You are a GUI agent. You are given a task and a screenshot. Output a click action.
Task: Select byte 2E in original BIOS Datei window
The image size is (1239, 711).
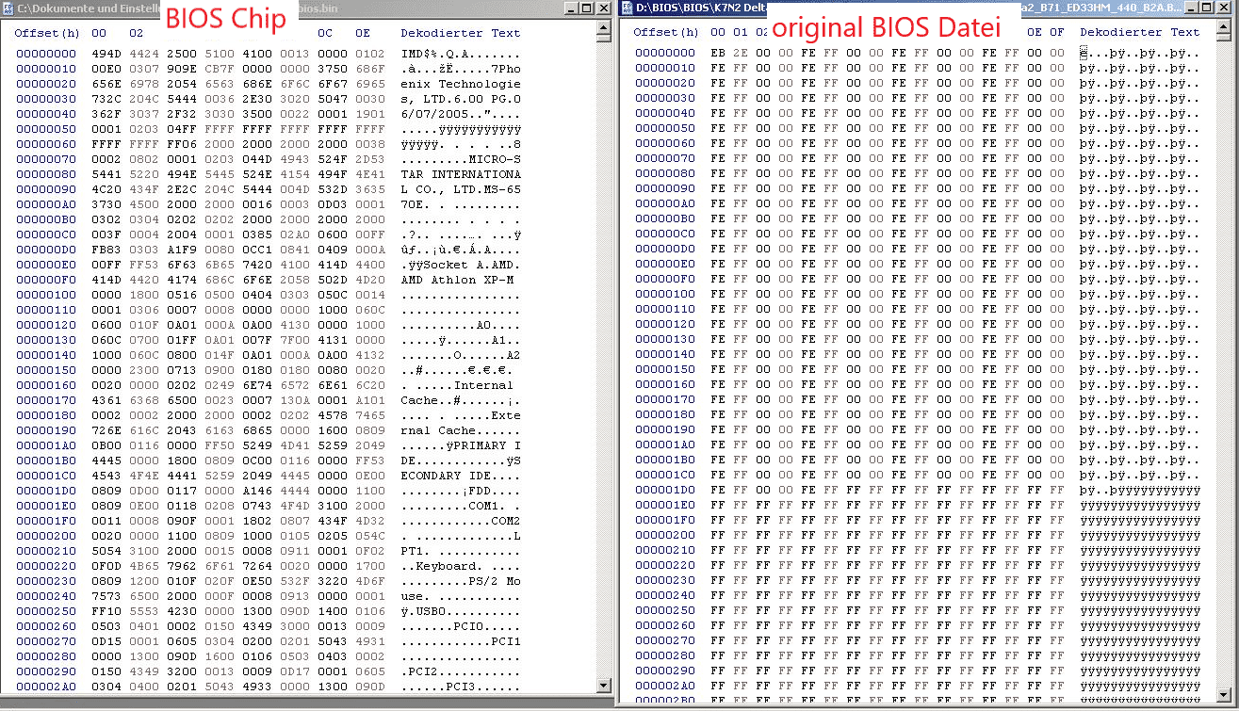(741, 53)
